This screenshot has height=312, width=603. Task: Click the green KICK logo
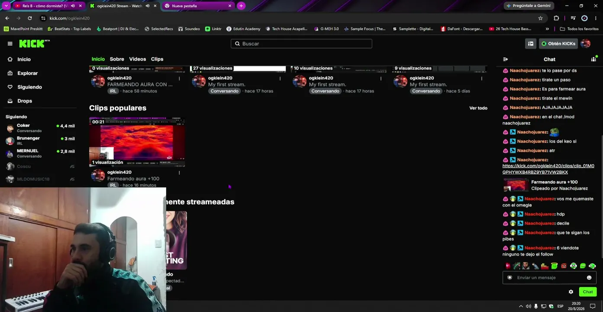point(34,43)
